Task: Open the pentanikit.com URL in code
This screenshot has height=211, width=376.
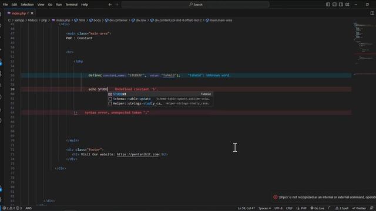Action: (x=137, y=154)
